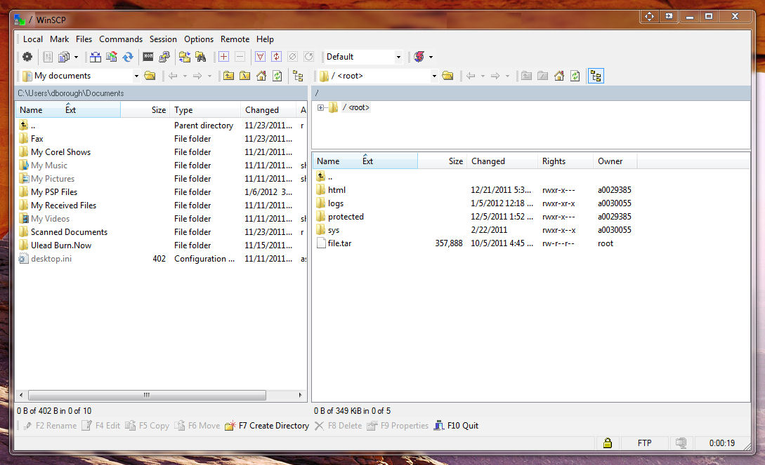Sort remote panel by Owner column

tap(615, 161)
